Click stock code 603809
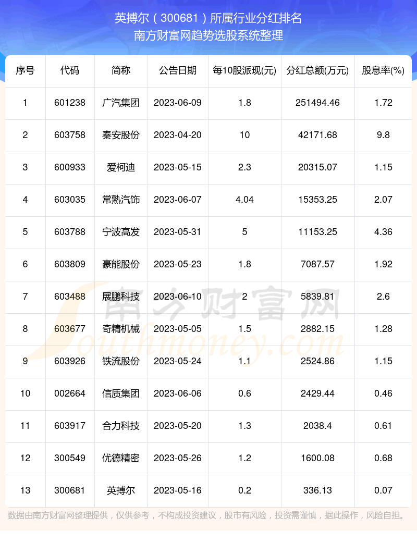 click(69, 264)
